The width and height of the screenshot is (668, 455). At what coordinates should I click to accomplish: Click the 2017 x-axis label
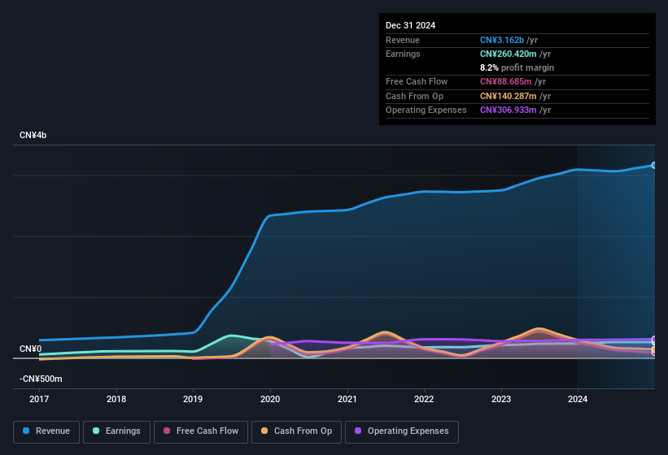point(39,399)
